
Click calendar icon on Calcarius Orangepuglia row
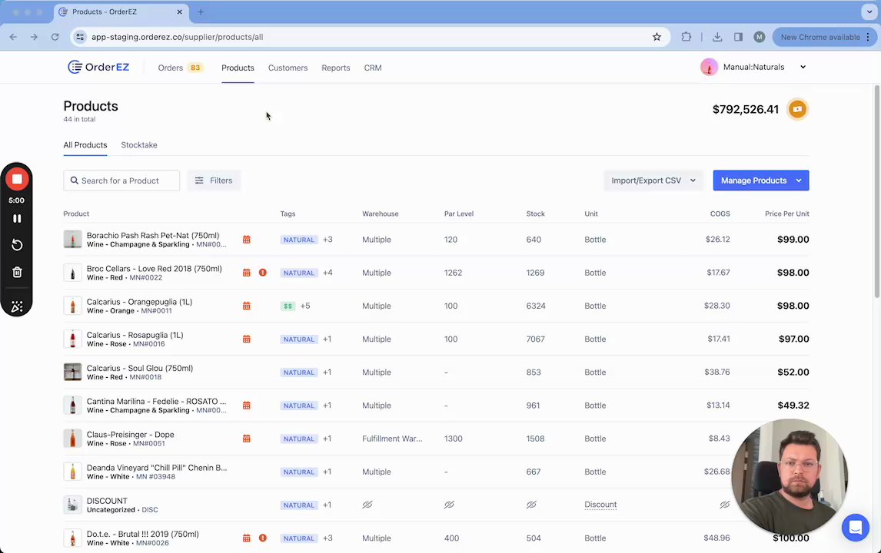[x=246, y=306]
